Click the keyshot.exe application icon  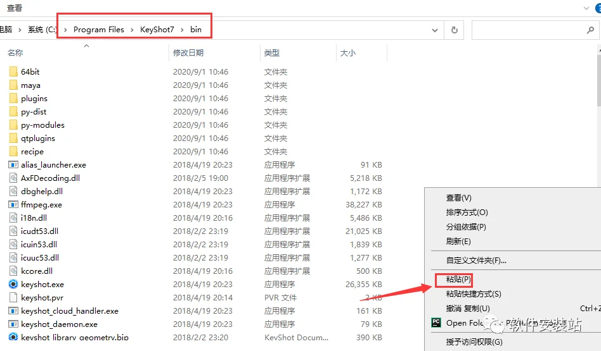point(13,284)
